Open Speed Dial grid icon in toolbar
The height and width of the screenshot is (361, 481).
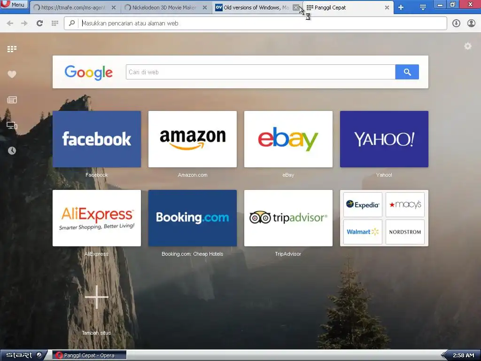[55, 23]
